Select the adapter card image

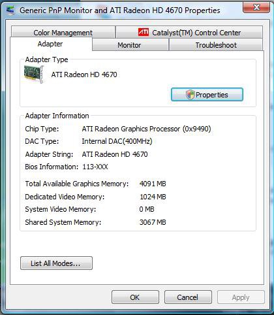pos(34,75)
